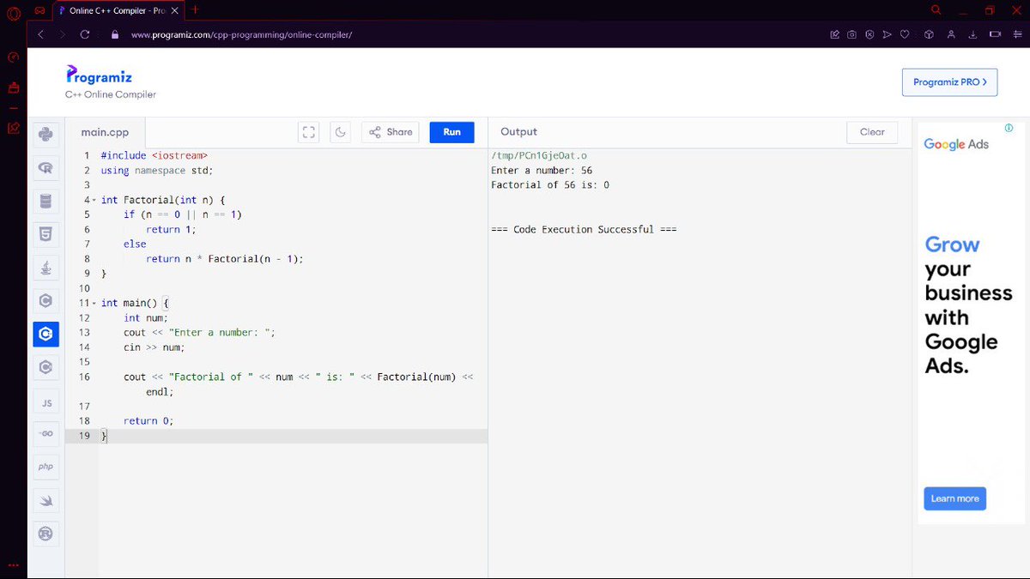Screen dimensions: 1030x579
Task: Toggle fullscreen editor mode icon
Action: [x=309, y=132]
